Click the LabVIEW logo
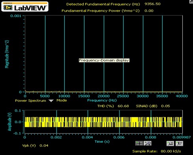 point(25,6)
